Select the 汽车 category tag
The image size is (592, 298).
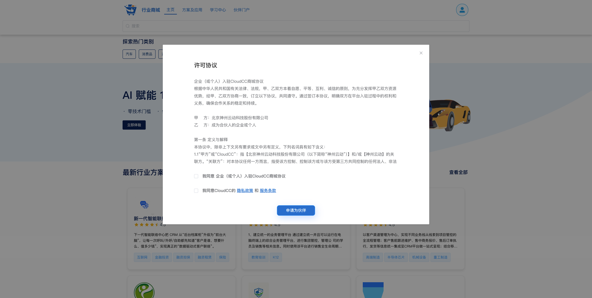129,54
